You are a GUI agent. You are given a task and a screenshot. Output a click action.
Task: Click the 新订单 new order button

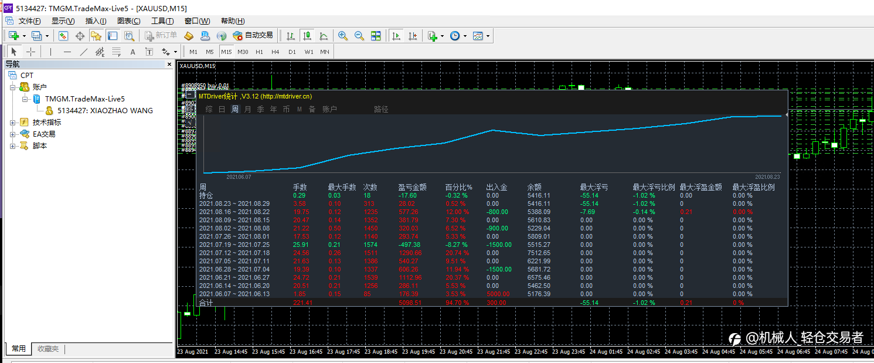(161, 36)
